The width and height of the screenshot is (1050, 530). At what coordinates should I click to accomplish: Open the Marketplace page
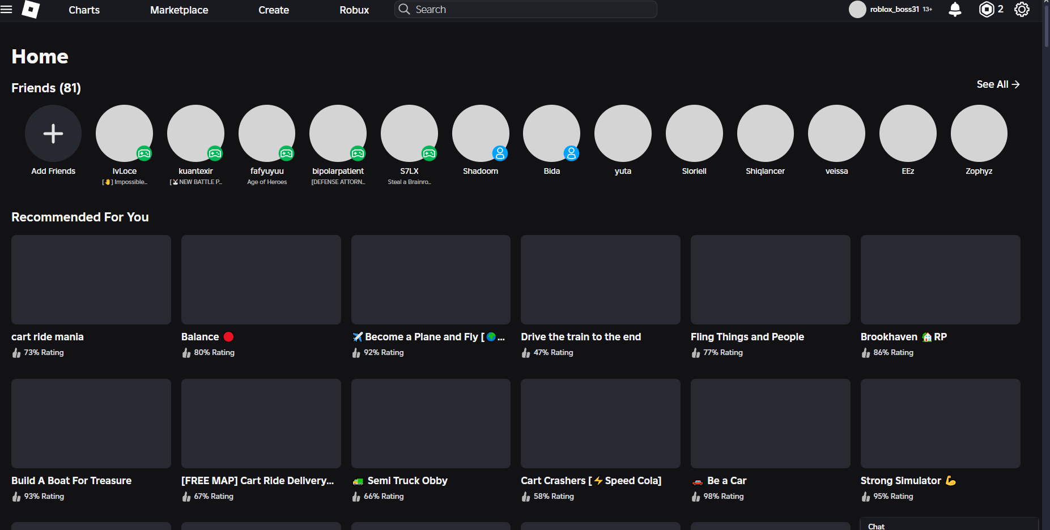(179, 10)
